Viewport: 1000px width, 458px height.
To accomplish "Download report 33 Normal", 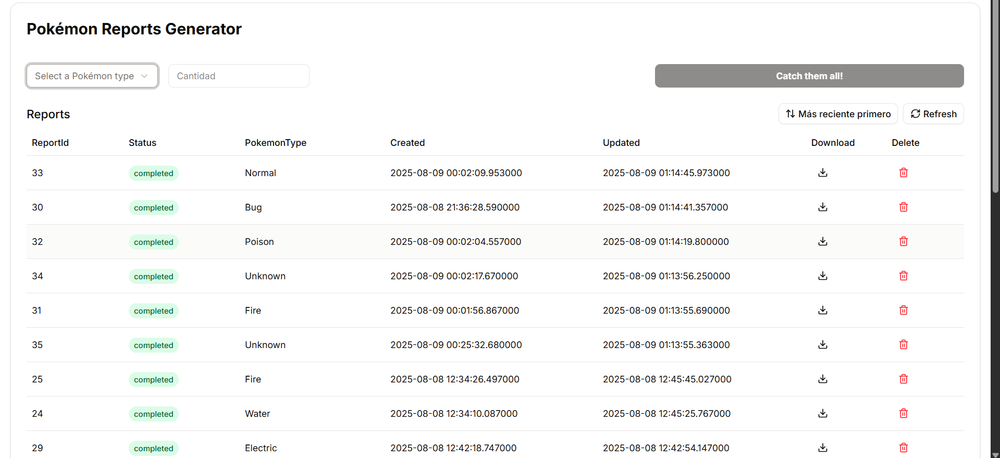I will pyautogui.click(x=823, y=172).
